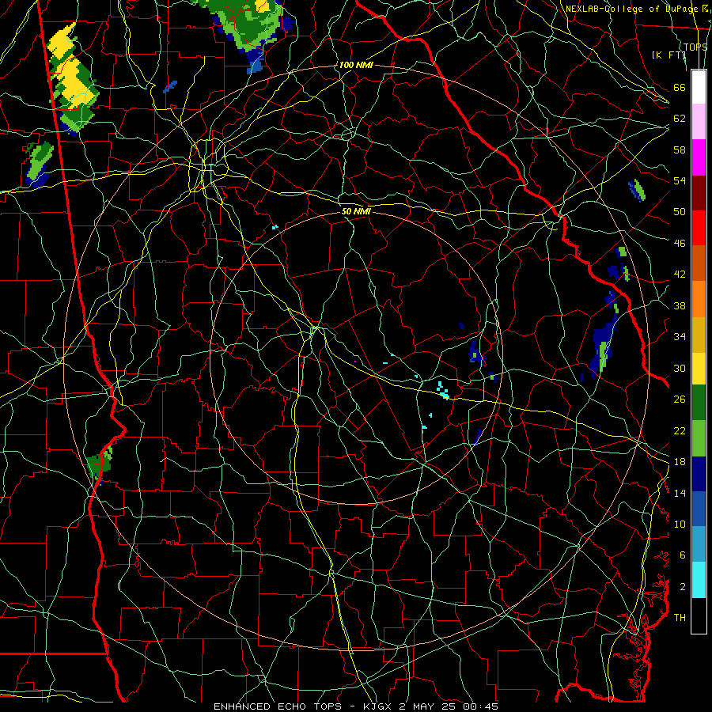The height and width of the screenshot is (712, 712).
Task: Click the legend value 22
Action: click(680, 430)
